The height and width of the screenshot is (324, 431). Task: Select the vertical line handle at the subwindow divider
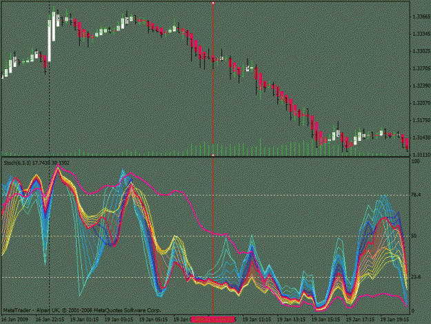[x=213, y=155]
